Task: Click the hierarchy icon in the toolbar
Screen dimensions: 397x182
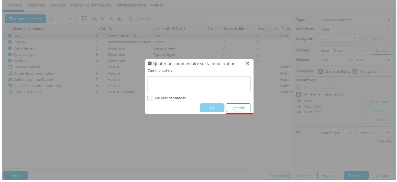Action: point(120,19)
